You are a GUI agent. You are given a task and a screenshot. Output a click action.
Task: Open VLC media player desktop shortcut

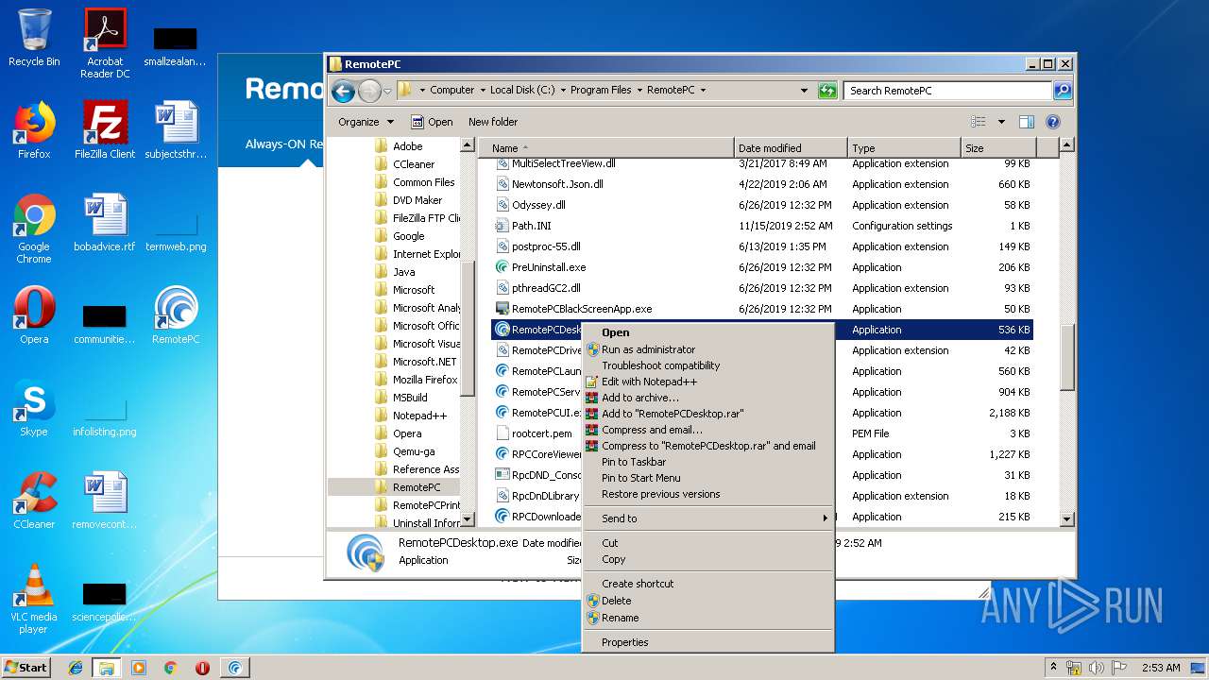pos(34,599)
